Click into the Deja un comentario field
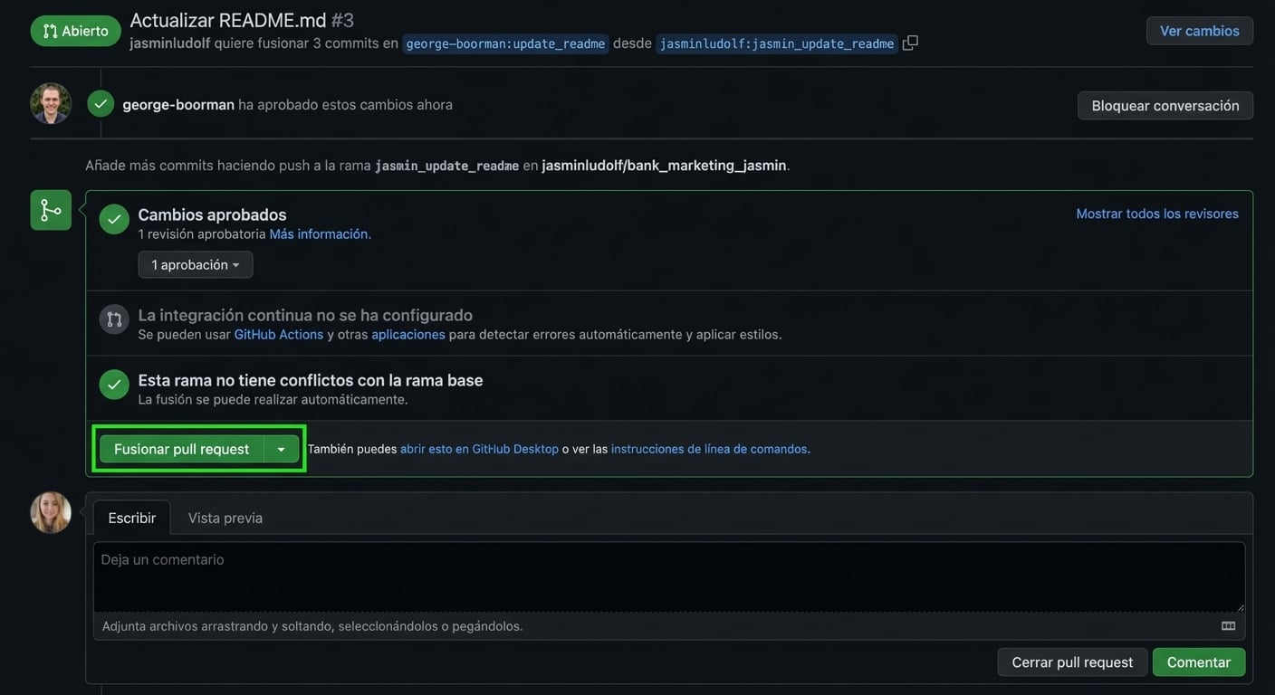 (x=669, y=577)
